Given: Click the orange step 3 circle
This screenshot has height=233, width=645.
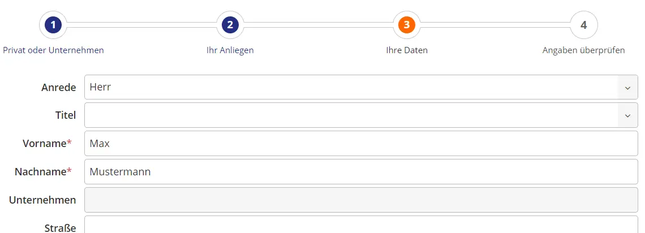Looking at the screenshot, I should [407, 25].
